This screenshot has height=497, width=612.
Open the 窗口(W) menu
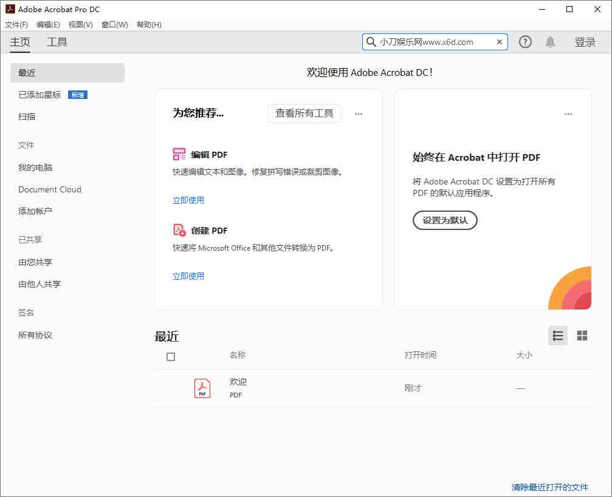point(114,24)
